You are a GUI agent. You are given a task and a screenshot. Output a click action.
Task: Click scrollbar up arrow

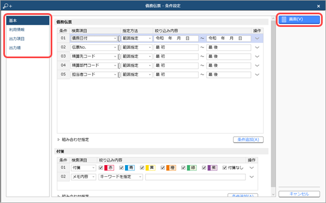point(273,19)
